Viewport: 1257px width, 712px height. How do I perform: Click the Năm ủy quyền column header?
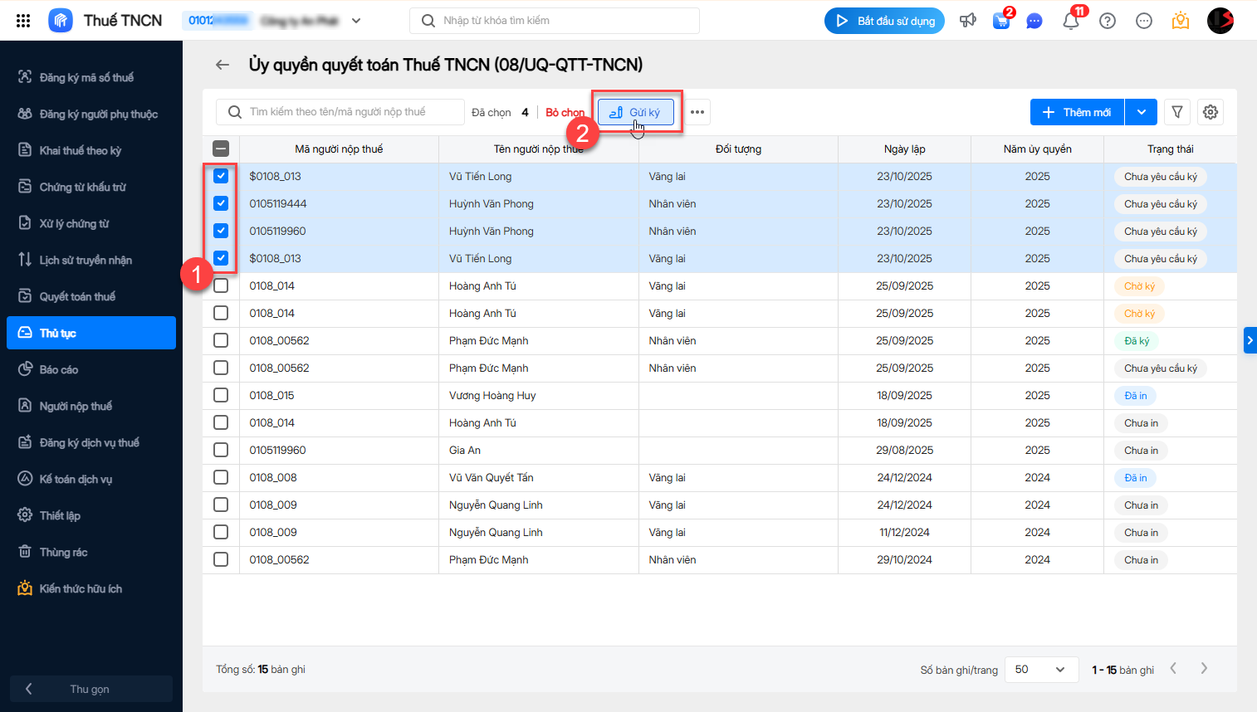pos(1037,149)
